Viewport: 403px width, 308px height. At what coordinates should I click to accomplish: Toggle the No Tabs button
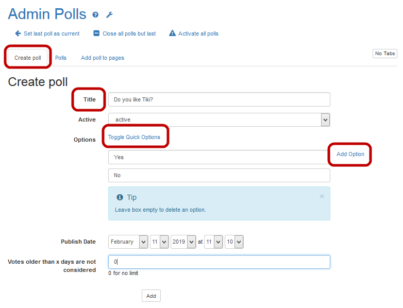pos(384,54)
